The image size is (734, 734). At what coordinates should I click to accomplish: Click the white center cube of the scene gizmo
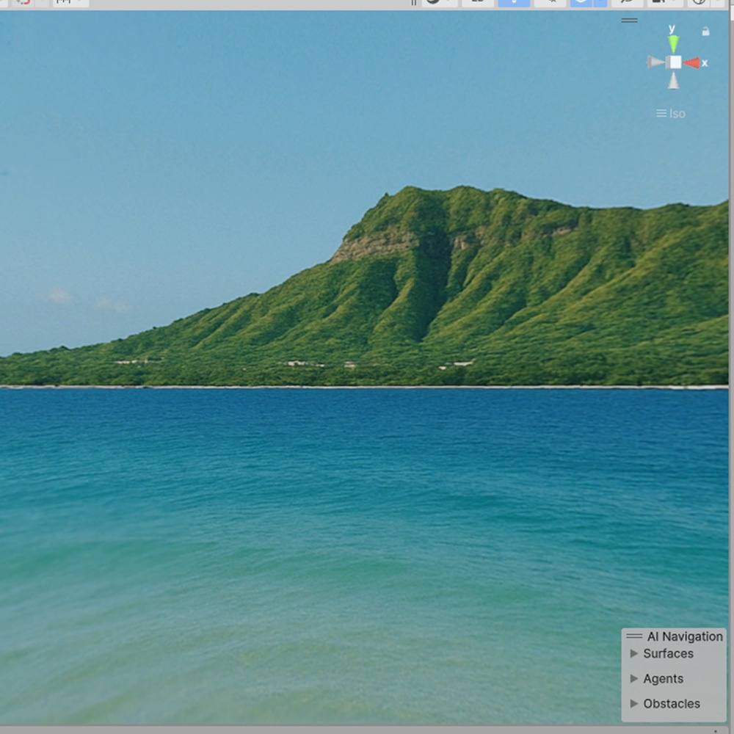675,62
